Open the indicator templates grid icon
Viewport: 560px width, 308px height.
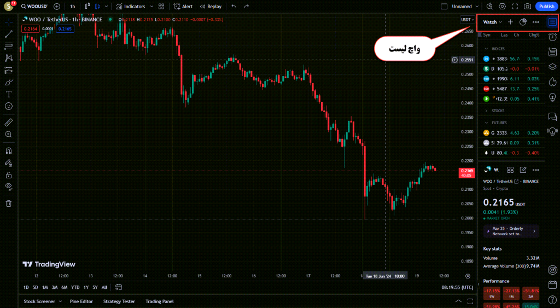(x=161, y=7)
